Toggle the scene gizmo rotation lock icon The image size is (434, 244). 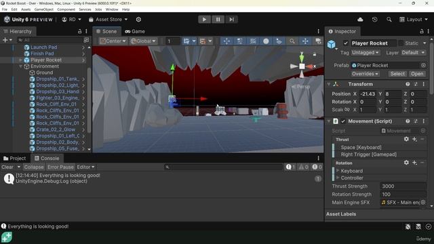(315, 54)
